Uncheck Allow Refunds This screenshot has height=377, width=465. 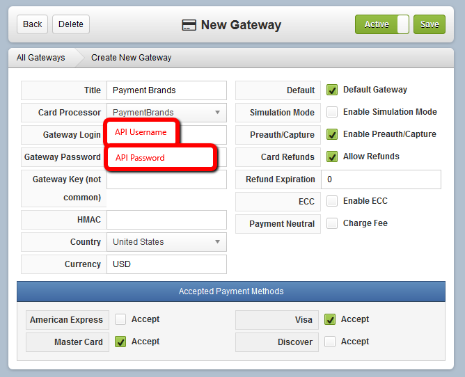click(332, 157)
